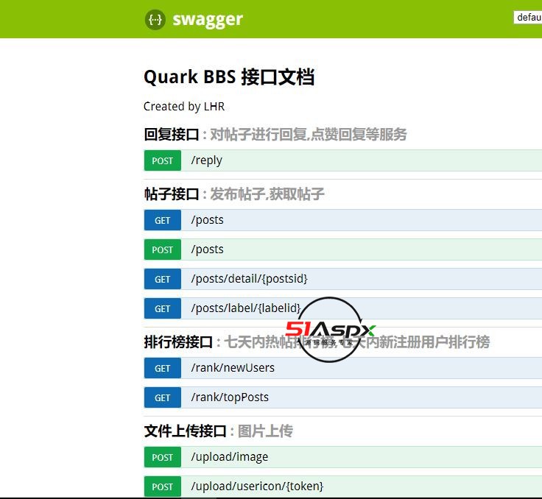Expand the 帖子接口 section header
Viewport: 542px width, 499px height.
(x=172, y=194)
